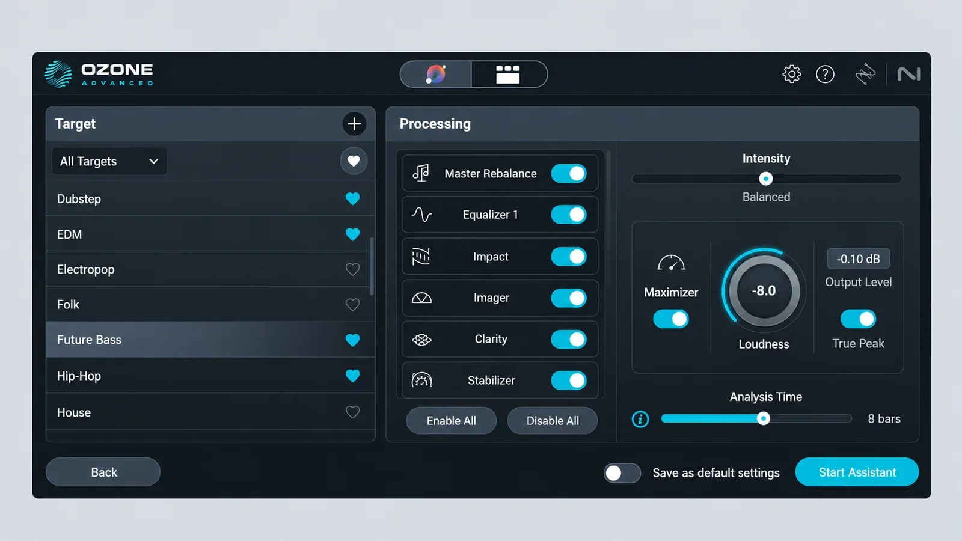
Task: Toggle the True Peak switch
Action: pos(858,319)
